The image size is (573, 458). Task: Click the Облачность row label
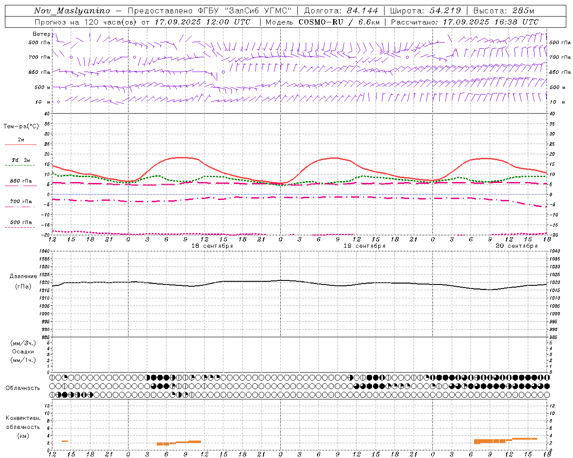[23, 388]
